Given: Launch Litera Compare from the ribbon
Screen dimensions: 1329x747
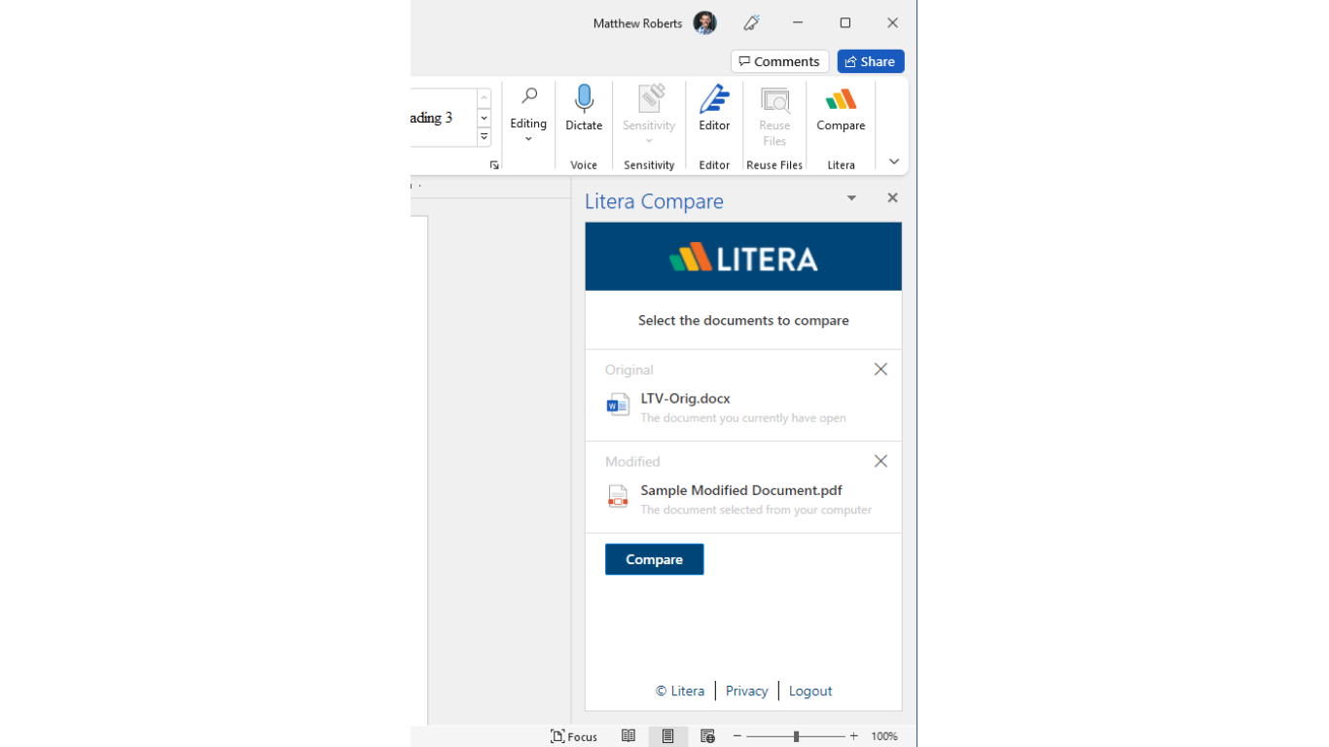Looking at the screenshot, I should tap(841, 109).
